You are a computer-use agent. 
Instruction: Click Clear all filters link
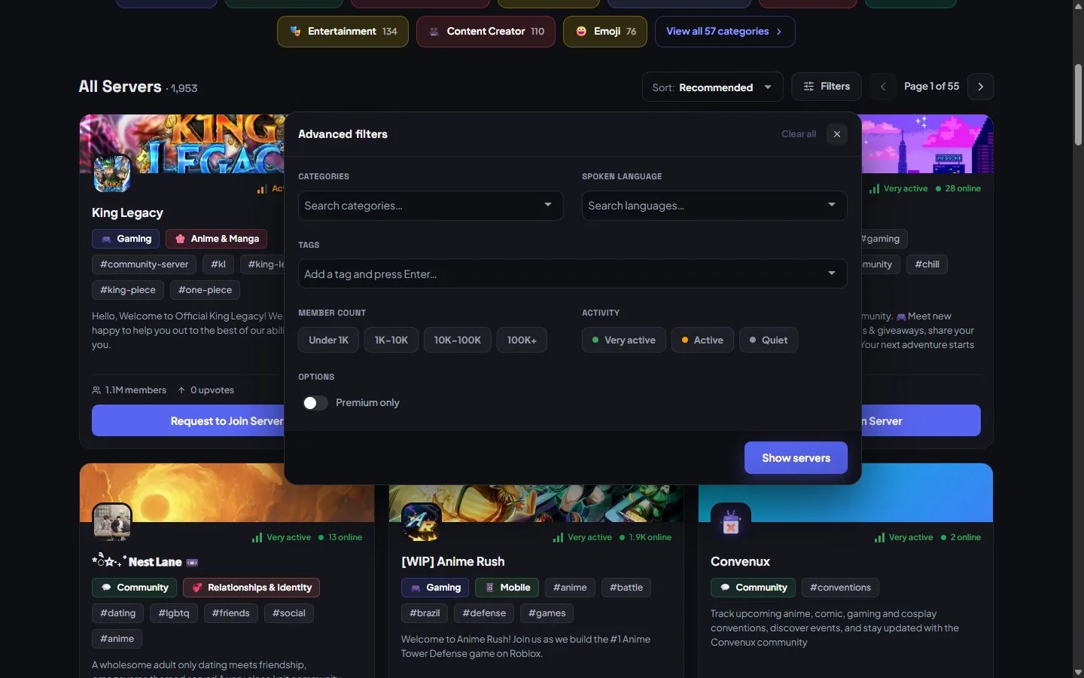(x=799, y=134)
